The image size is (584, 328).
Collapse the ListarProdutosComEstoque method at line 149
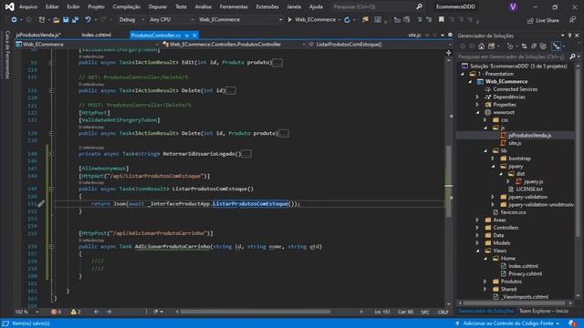pyautogui.click(x=51, y=189)
